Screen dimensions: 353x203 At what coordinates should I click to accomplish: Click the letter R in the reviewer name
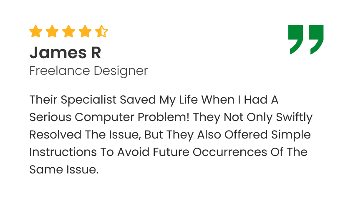(x=96, y=53)
